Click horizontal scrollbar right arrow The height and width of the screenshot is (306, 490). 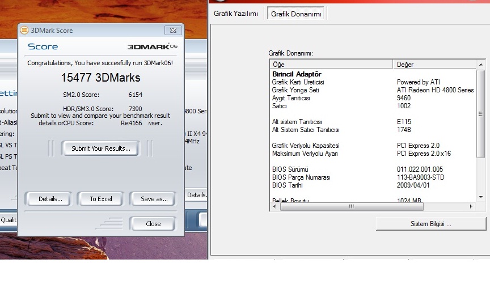(471, 206)
